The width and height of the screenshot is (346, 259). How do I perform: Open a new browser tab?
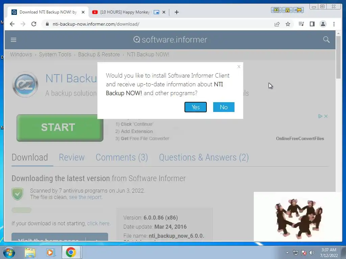tap(176, 12)
